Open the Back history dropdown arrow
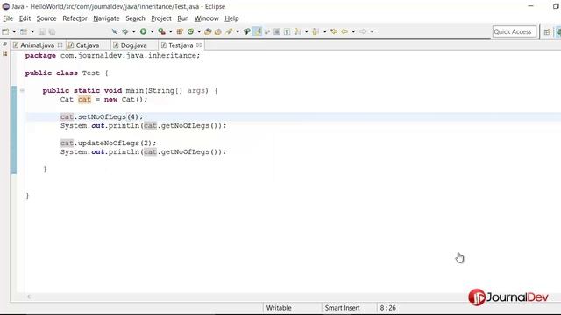The image size is (561, 315). pyautogui.click(x=353, y=31)
